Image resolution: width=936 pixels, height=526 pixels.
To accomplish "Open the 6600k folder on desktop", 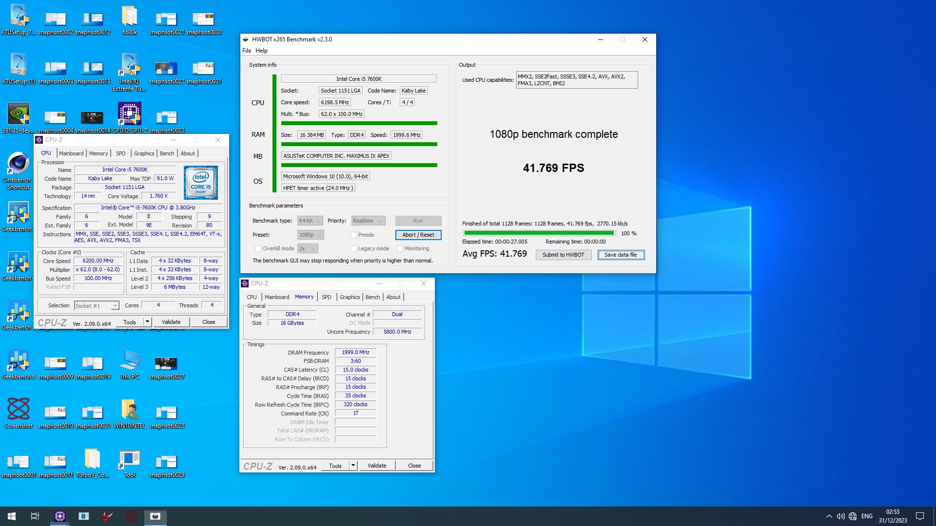I will click(130, 19).
